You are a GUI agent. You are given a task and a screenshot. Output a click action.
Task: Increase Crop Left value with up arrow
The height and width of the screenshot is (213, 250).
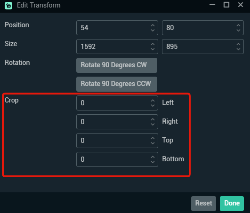(x=153, y=101)
